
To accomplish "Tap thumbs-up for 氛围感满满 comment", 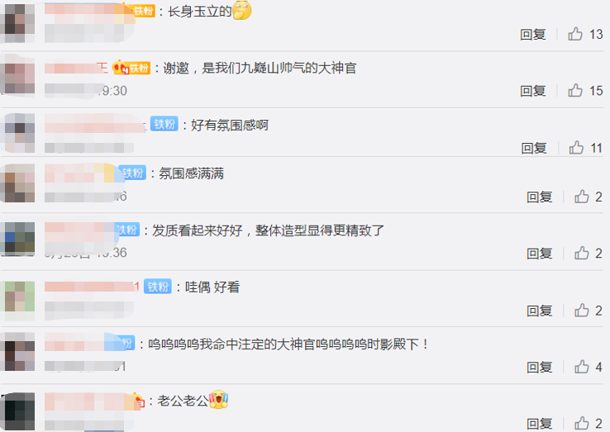I will point(582,197).
